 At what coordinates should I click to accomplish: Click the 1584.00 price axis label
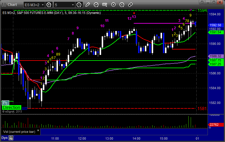coord(215,88)
